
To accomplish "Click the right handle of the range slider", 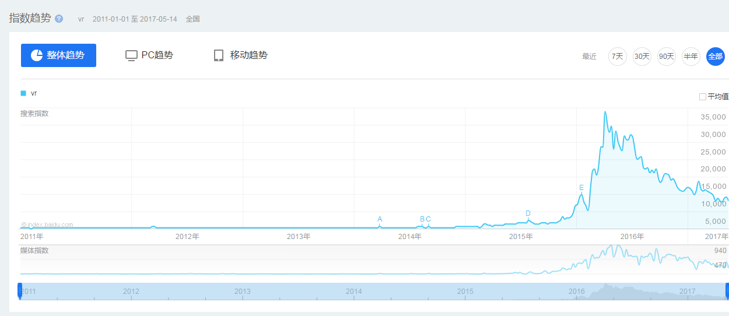I will (727, 291).
